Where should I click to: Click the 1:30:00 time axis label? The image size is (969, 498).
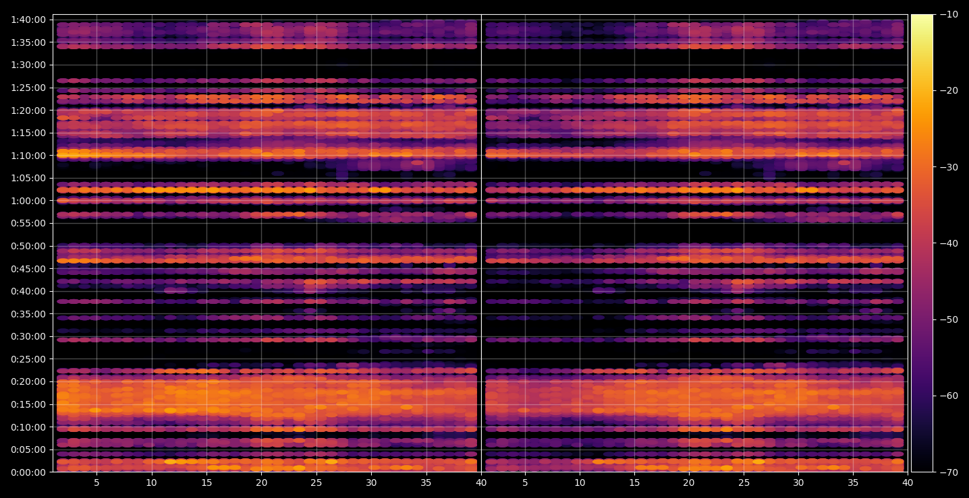[x=28, y=65]
